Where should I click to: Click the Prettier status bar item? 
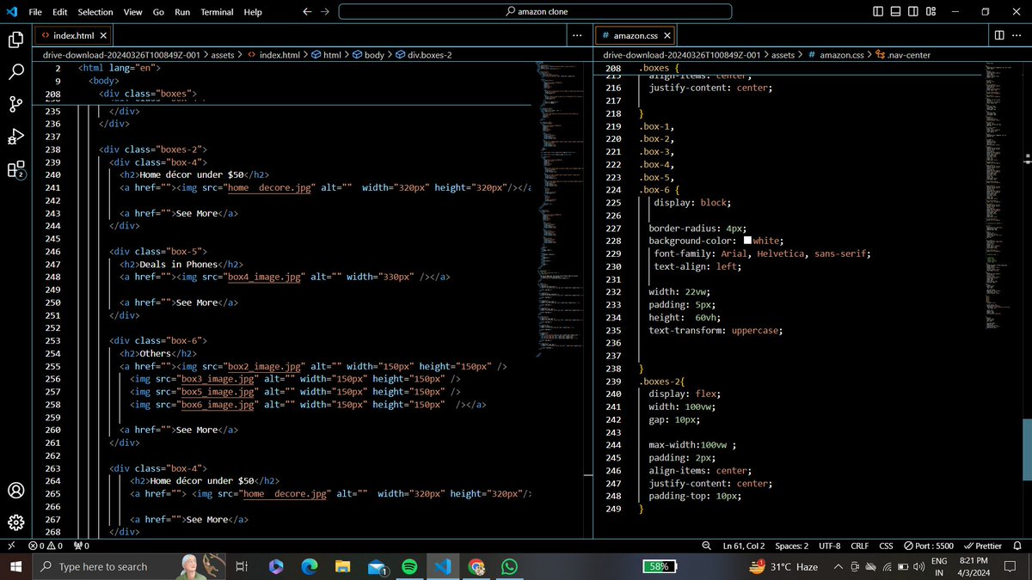(x=982, y=546)
